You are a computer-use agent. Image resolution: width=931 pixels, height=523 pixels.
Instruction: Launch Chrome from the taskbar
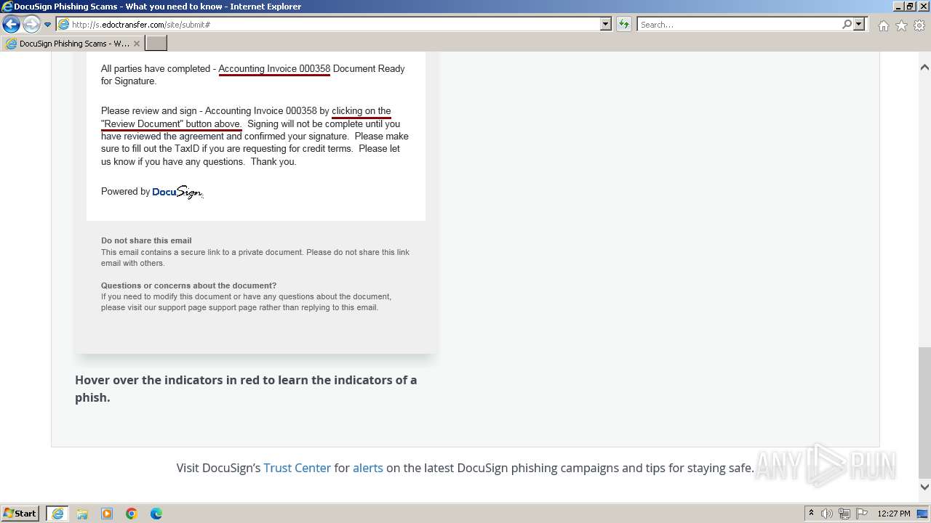click(x=132, y=514)
